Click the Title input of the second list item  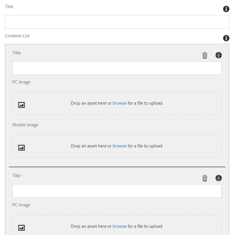pyautogui.click(x=117, y=191)
